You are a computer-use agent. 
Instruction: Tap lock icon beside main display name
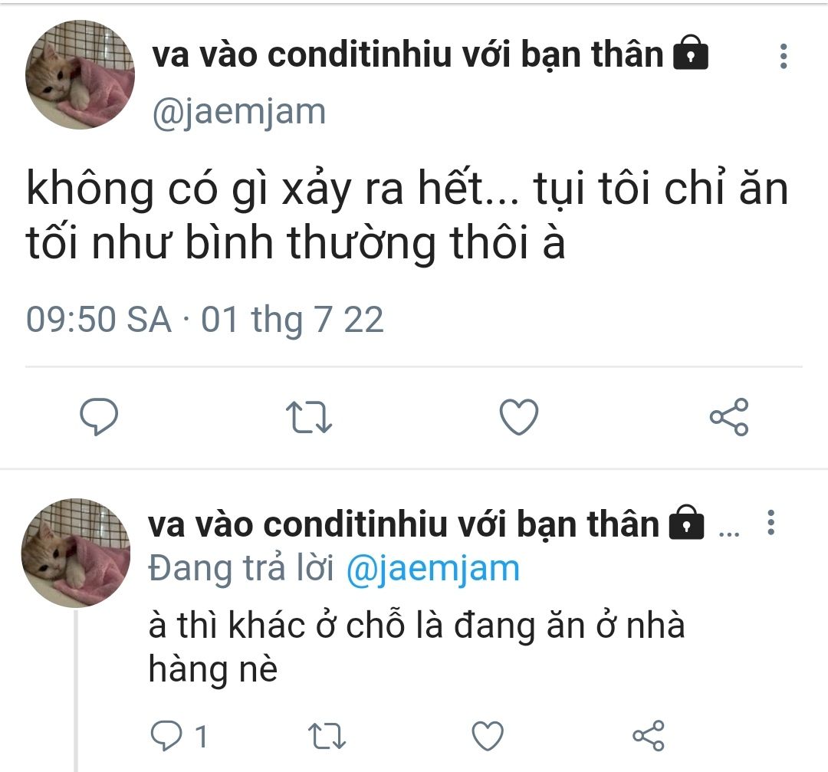click(x=691, y=52)
